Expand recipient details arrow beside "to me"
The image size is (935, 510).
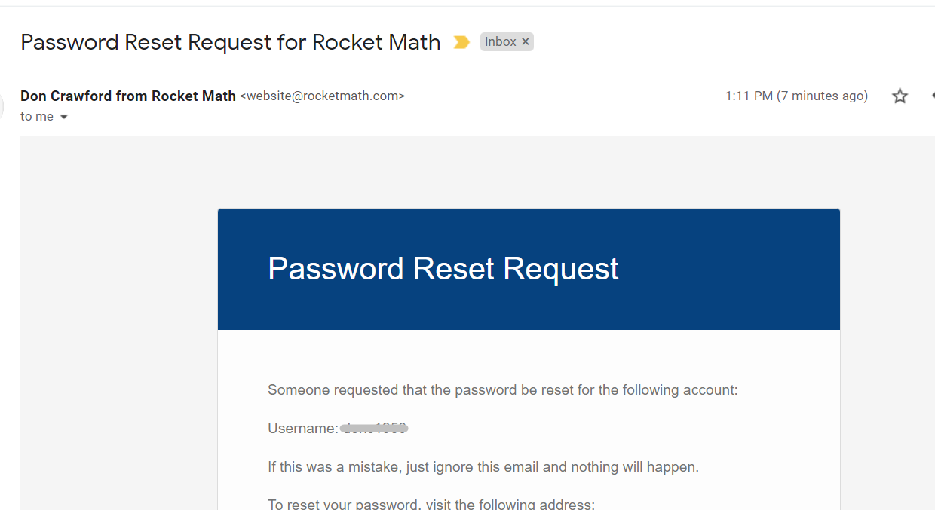(x=64, y=117)
